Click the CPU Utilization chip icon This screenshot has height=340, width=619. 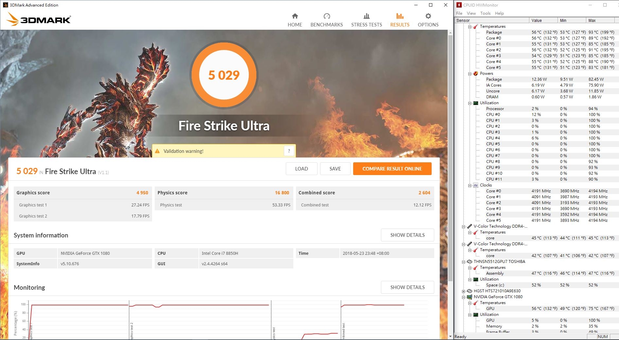[x=476, y=103]
